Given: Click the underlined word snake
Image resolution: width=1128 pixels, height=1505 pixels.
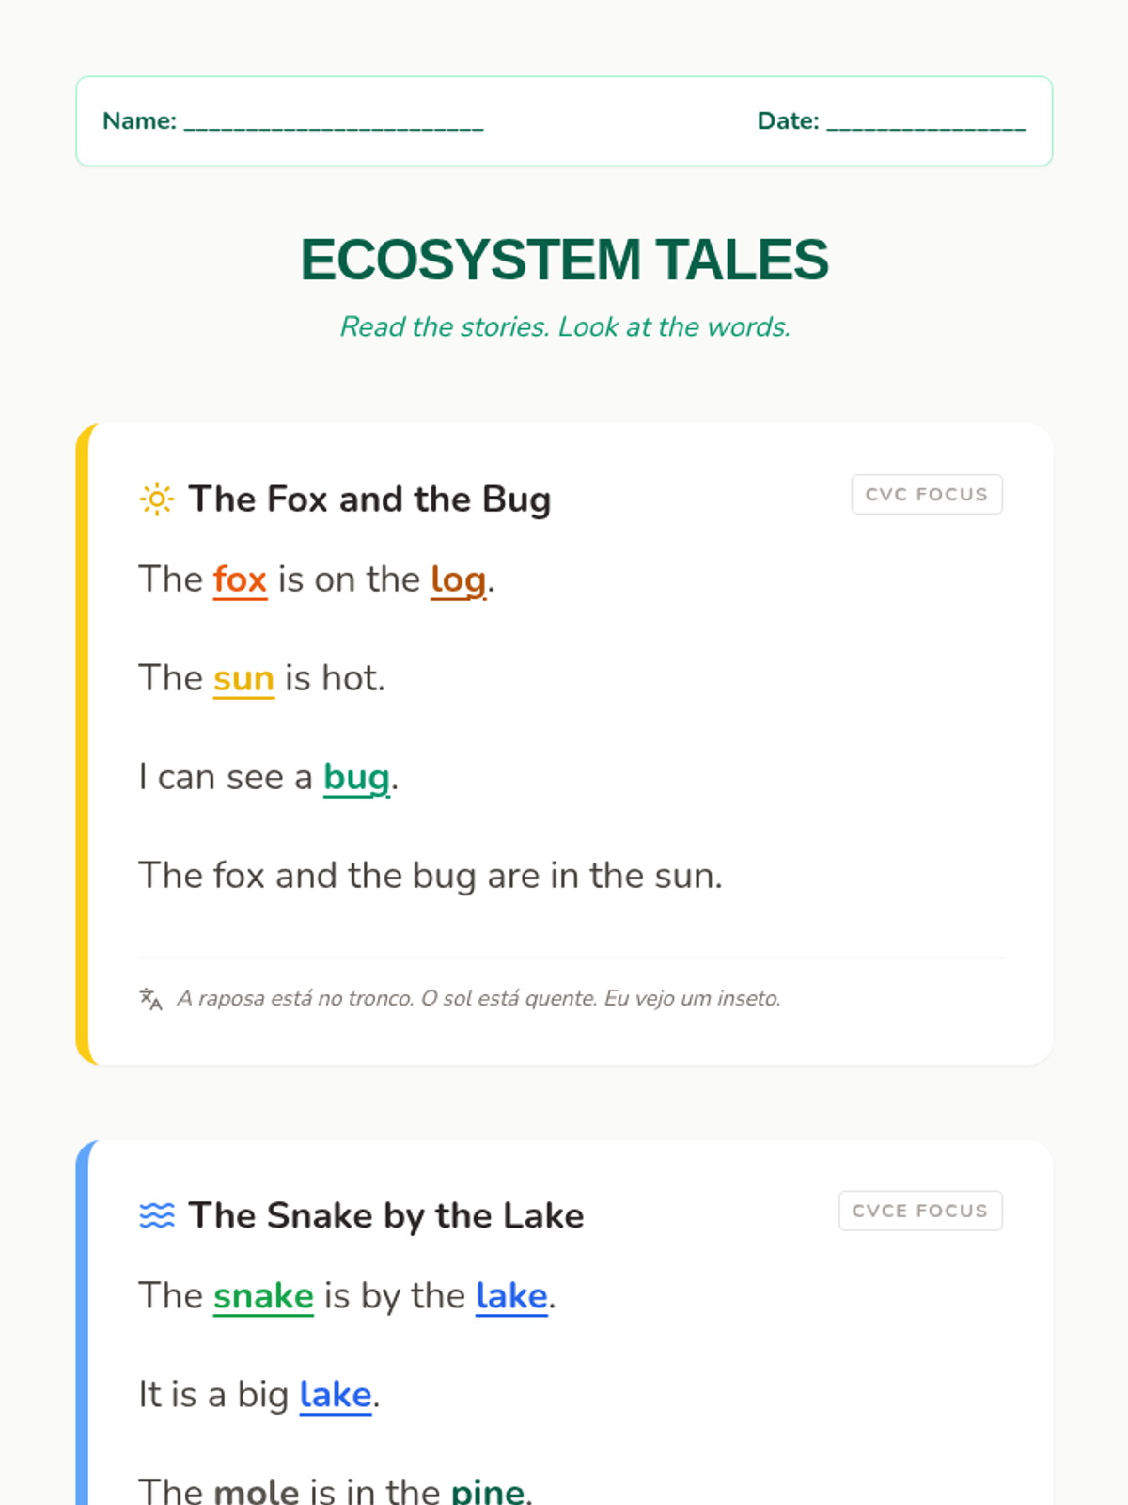Looking at the screenshot, I should (x=263, y=1297).
